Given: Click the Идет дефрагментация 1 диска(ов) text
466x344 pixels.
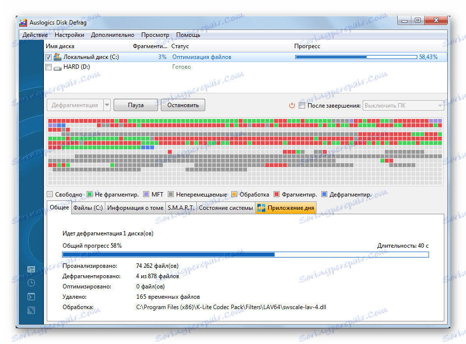Looking at the screenshot, I should (108, 233).
